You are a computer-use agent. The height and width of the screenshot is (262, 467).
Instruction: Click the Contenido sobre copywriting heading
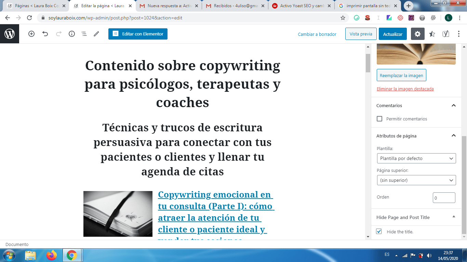[183, 84]
